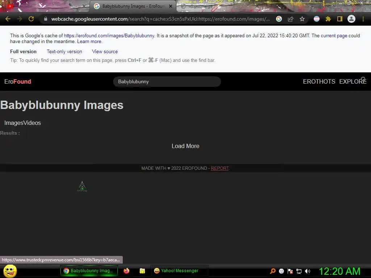Screen dimensions: 371x278
Task: Launch Firefox from the taskbar
Action: tap(126, 271)
